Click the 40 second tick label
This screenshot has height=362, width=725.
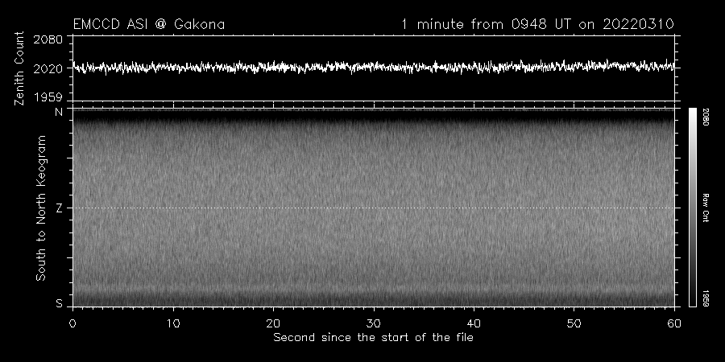pyautogui.click(x=474, y=323)
